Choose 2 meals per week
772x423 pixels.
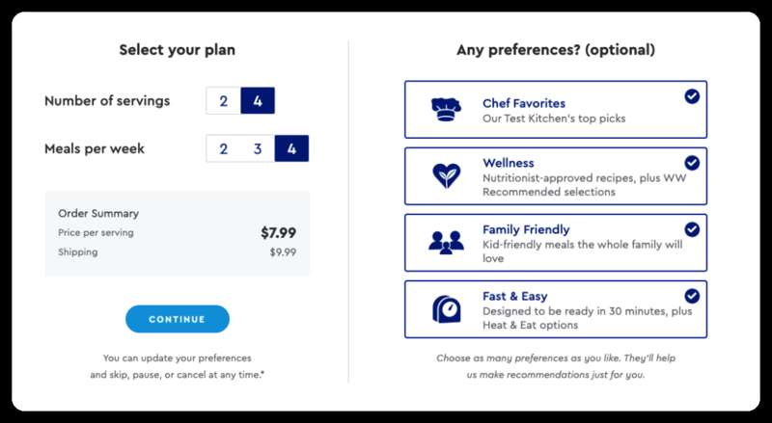224,148
